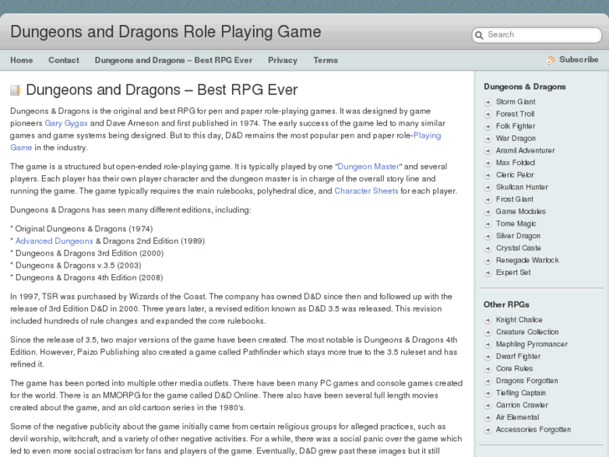Click the arrow bullet next to Silver Dragon
Viewport: 609px width, 457px height.
click(488, 236)
